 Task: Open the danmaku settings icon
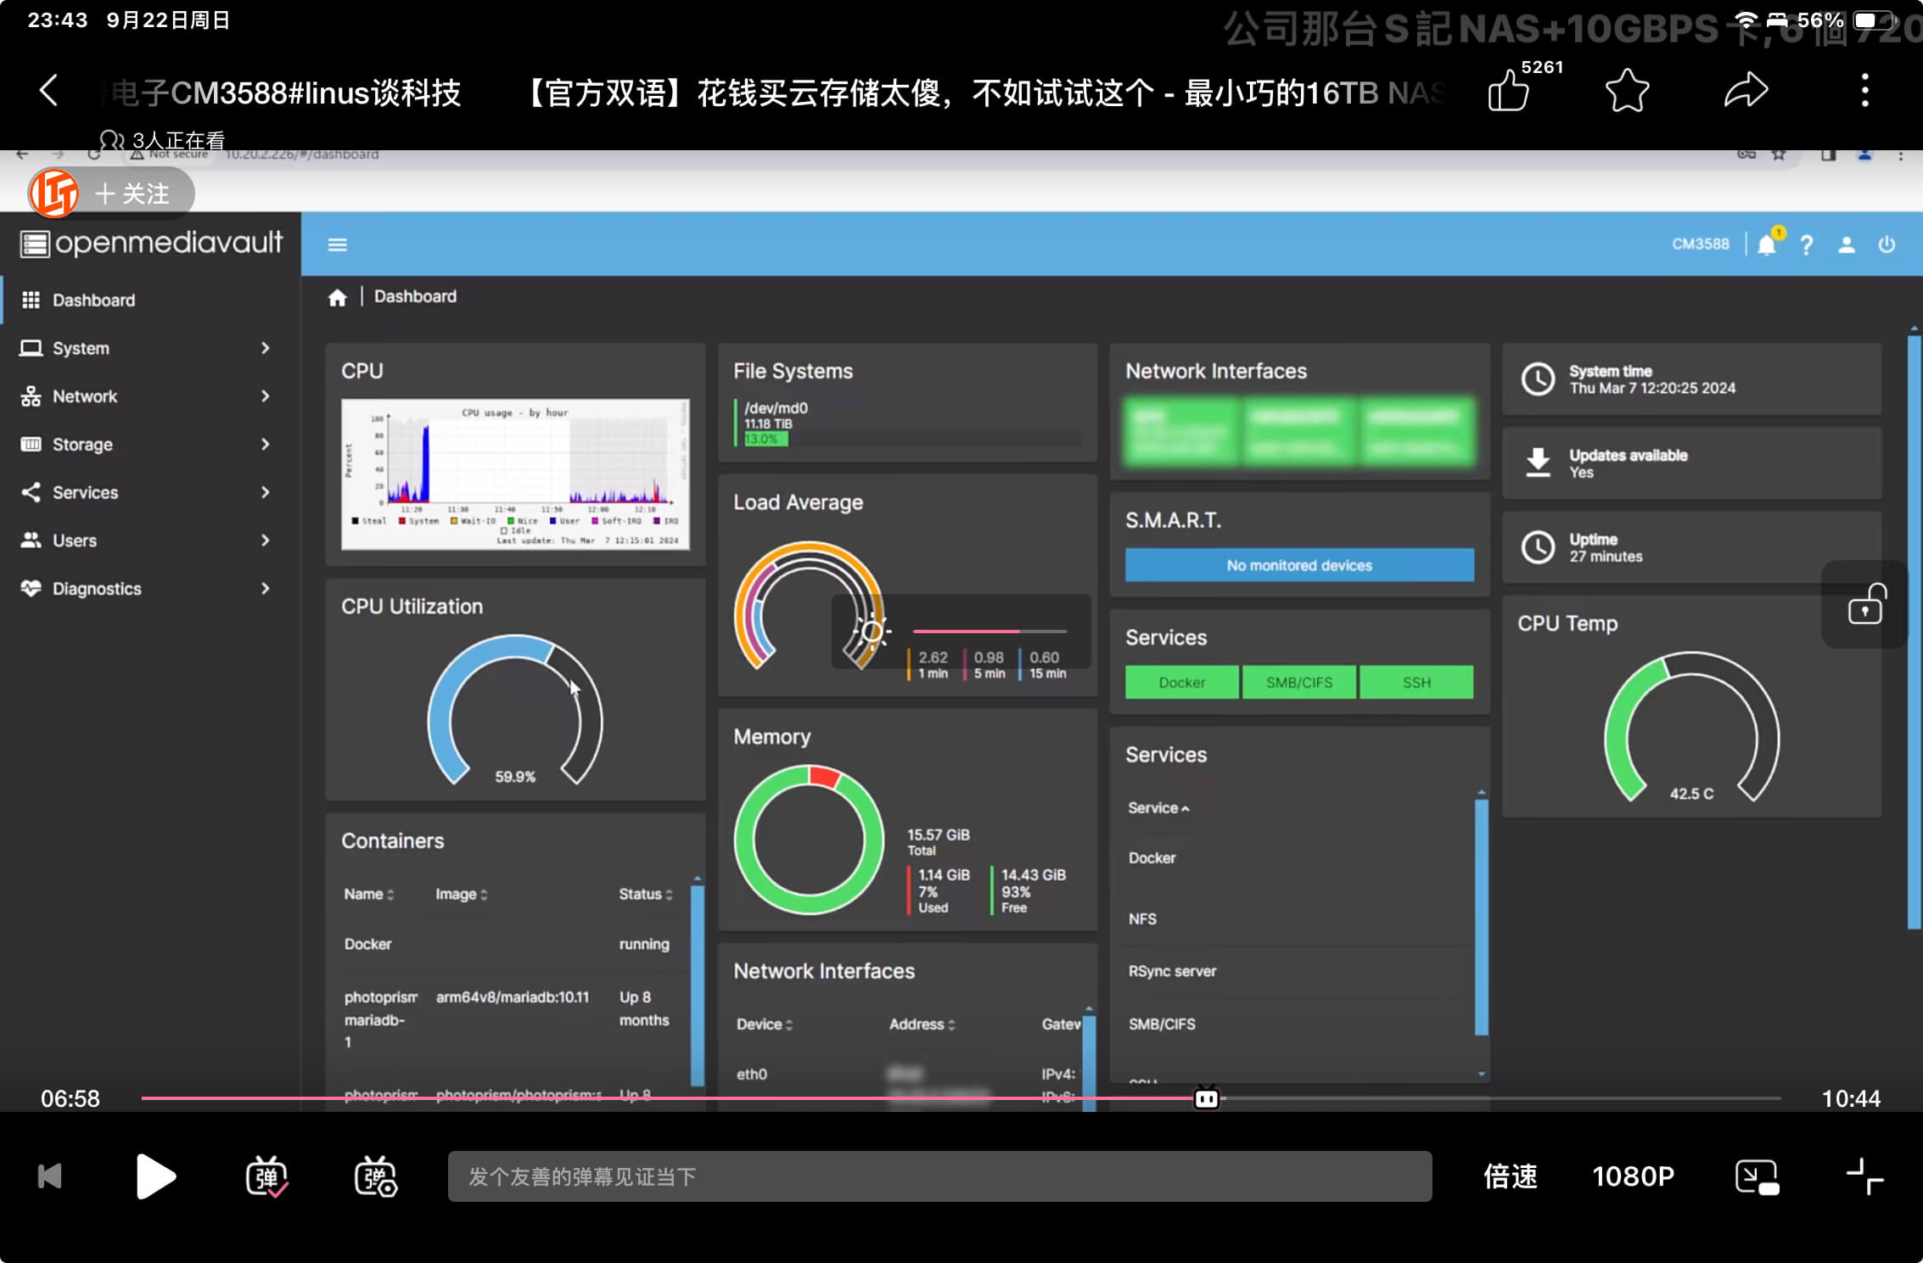(x=376, y=1176)
